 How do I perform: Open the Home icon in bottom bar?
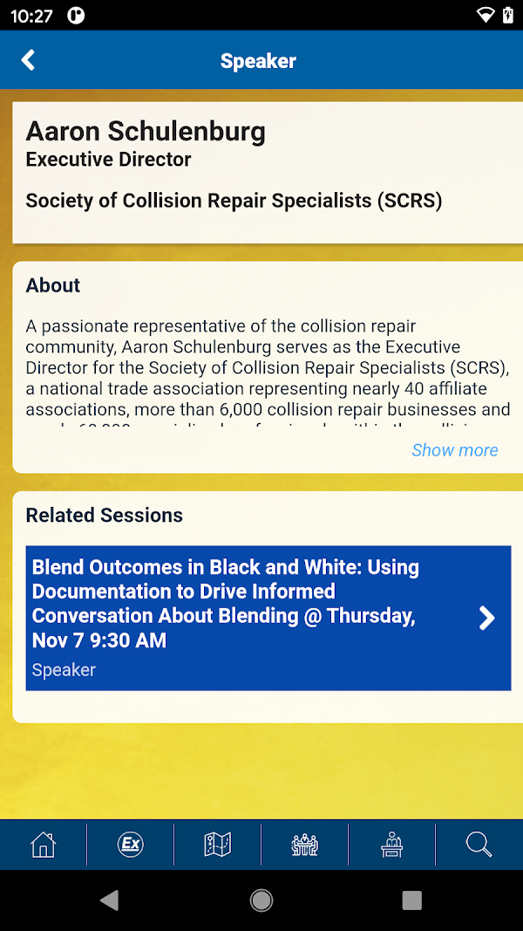(44, 844)
